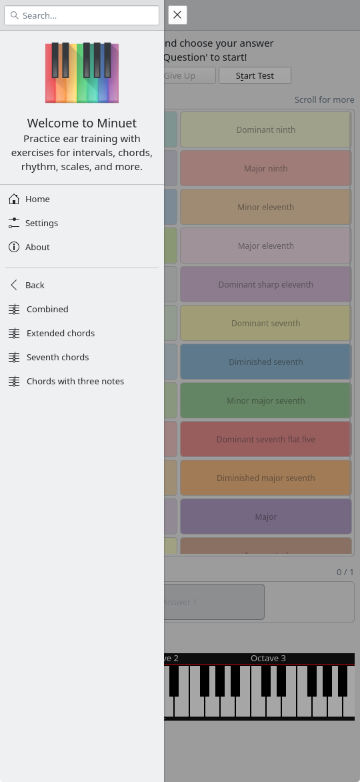The width and height of the screenshot is (360, 782).
Task: Click the Home icon in sidebar
Action: click(x=14, y=199)
